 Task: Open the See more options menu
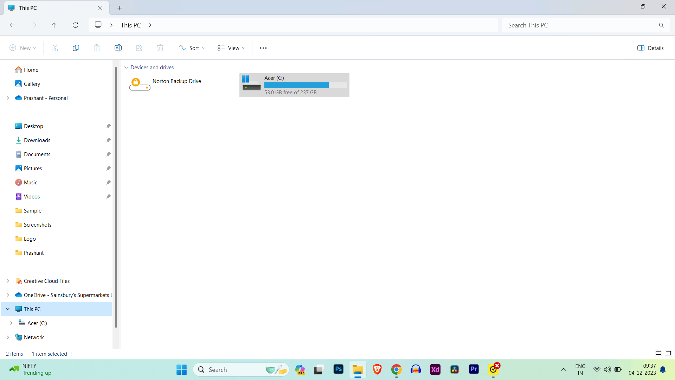click(x=263, y=48)
